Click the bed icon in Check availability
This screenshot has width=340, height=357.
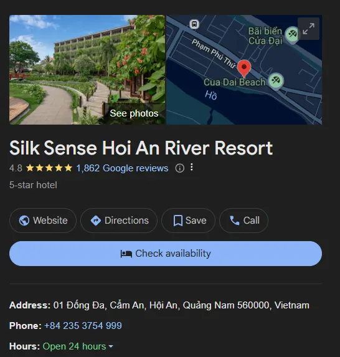(x=126, y=254)
